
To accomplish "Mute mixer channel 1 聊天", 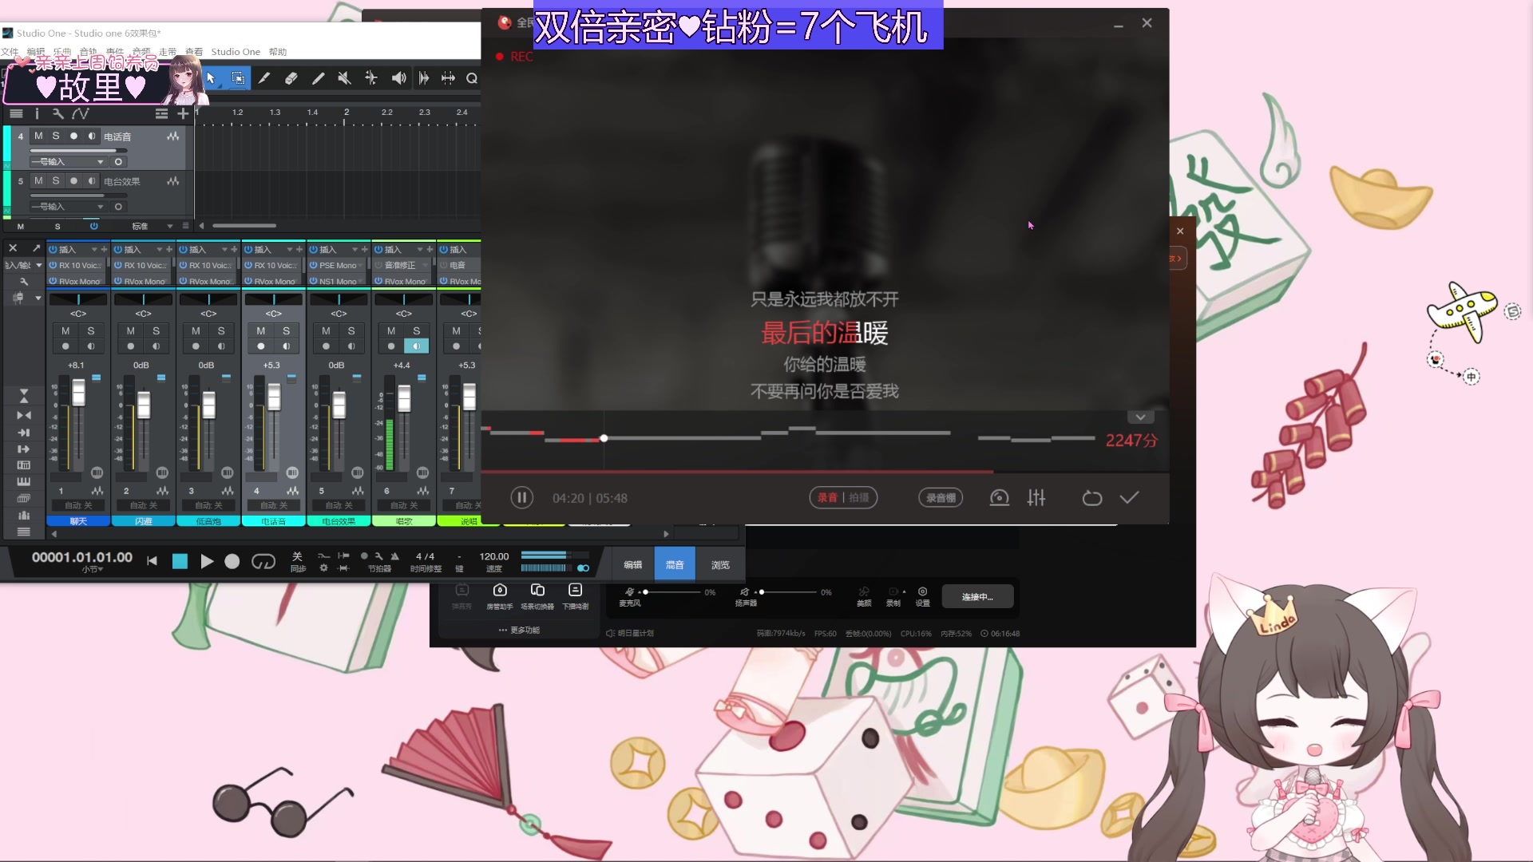I will coord(65,330).
